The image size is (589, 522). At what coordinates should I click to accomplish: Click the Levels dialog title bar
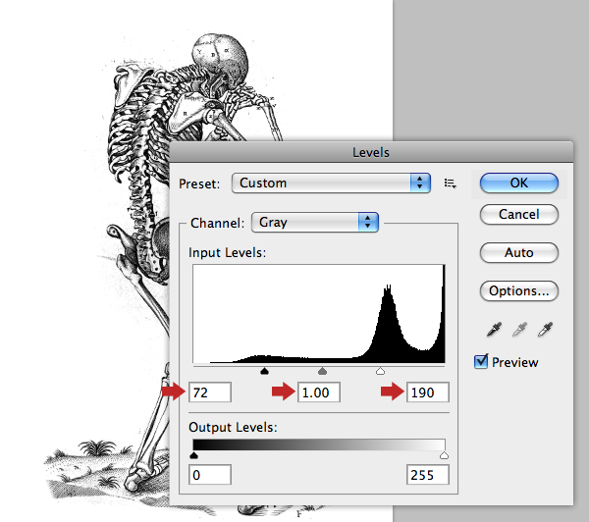click(371, 152)
